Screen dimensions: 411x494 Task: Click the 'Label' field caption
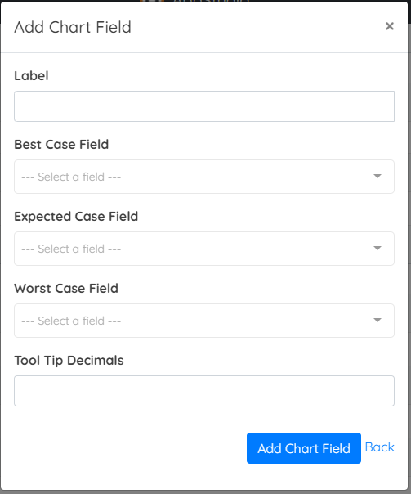click(x=32, y=75)
